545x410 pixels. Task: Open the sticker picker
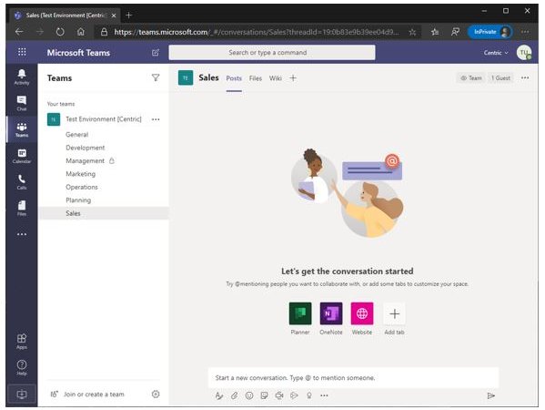coord(264,395)
